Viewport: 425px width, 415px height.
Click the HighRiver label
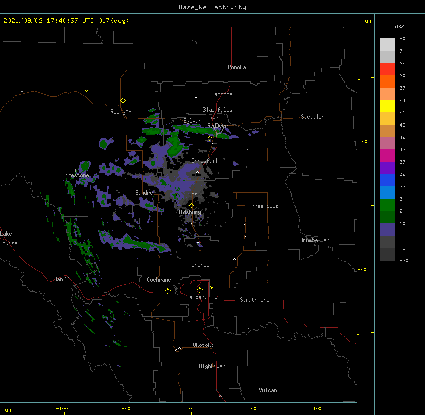tap(212, 366)
